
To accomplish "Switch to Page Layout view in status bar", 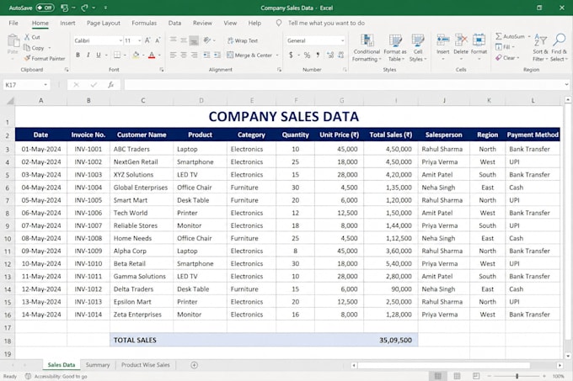I will click(x=457, y=376).
